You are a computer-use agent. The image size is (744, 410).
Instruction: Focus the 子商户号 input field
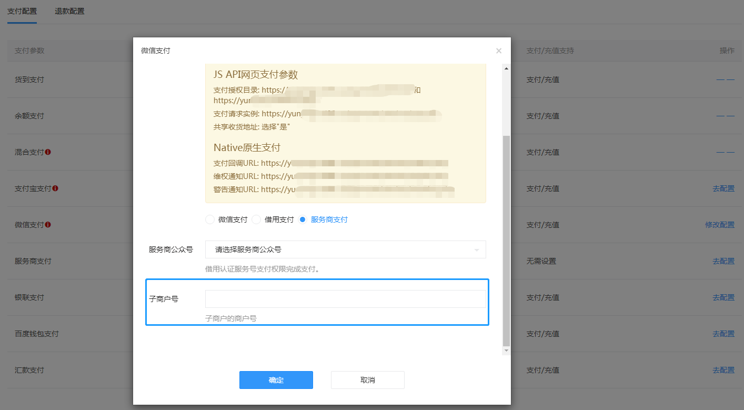click(x=346, y=299)
